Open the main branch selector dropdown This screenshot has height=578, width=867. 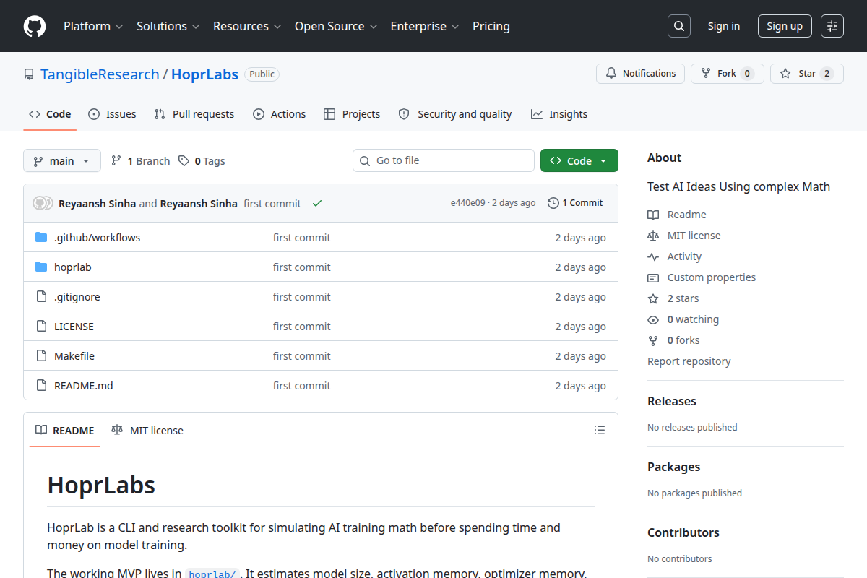pyautogui.click(x=61, y=161)
